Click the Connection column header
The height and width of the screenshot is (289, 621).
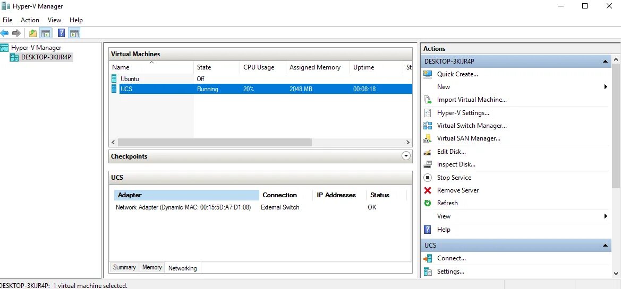point(286,195)
